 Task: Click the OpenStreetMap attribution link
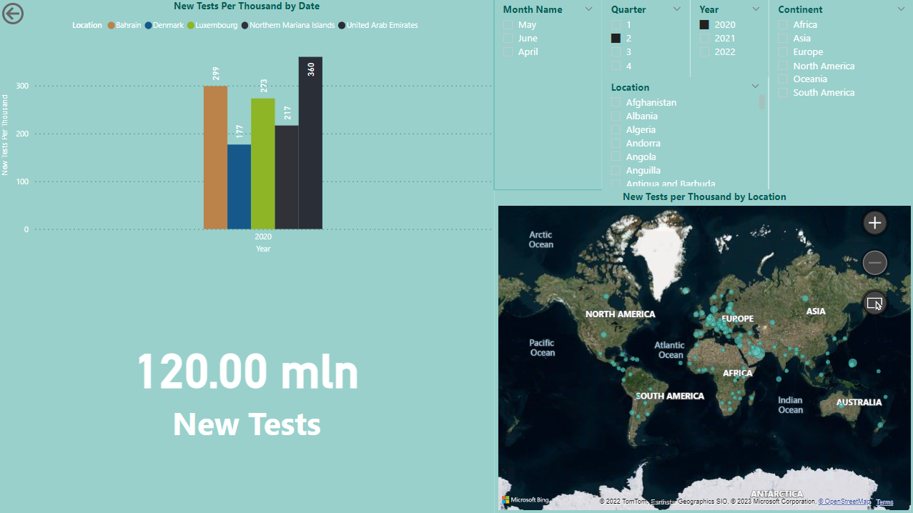click(x=844, y=502)
